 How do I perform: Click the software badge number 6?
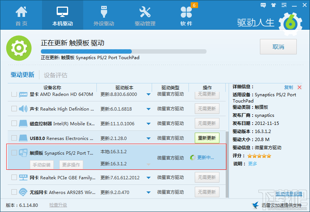tap(194, 5)
